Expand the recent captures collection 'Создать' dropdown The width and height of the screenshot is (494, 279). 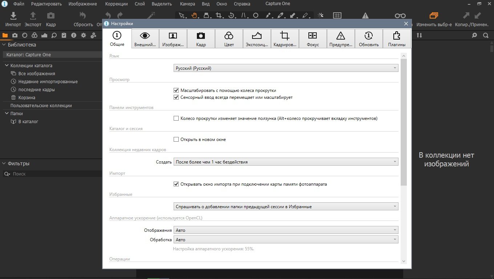[286, 162]
